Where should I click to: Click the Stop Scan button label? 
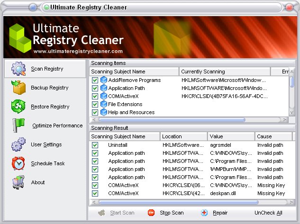172,213
